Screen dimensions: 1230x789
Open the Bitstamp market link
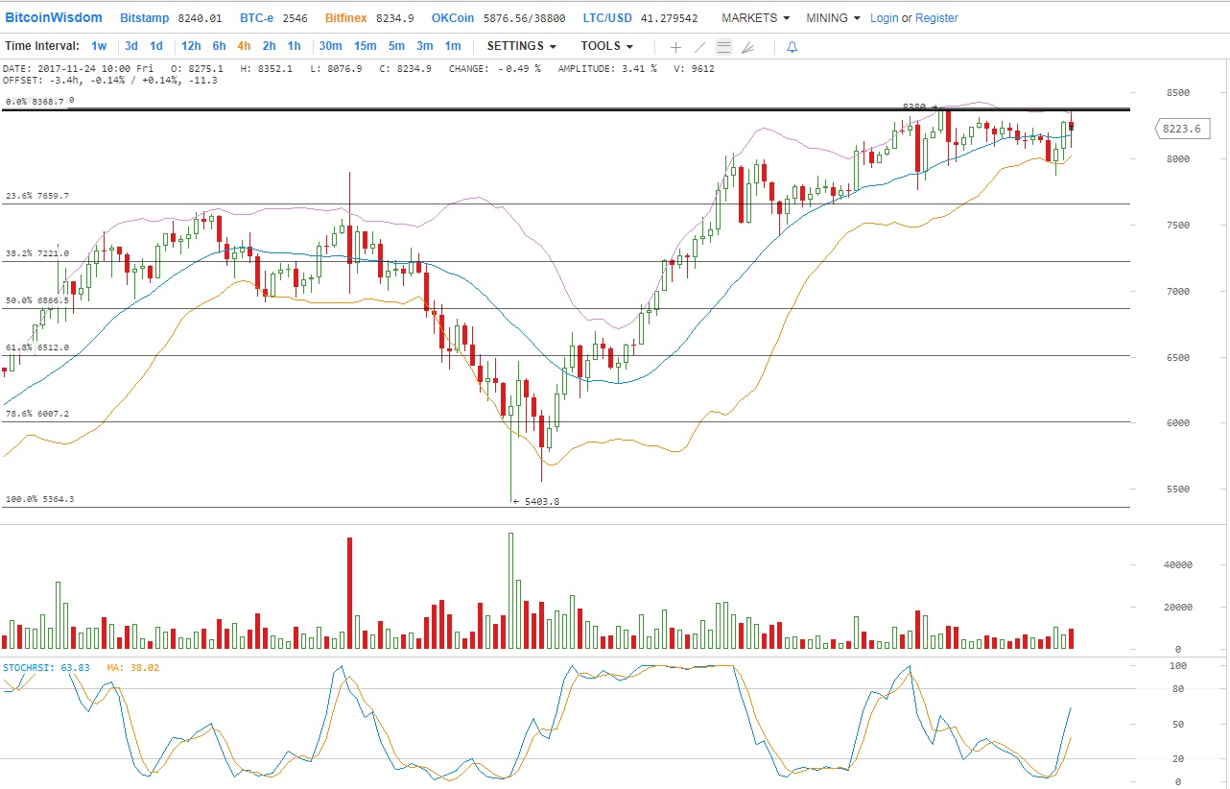pos(146,18)
